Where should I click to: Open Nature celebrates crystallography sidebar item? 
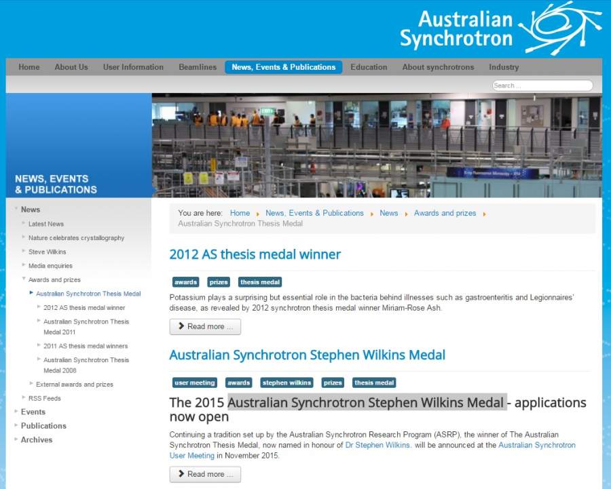pos(76,238)
